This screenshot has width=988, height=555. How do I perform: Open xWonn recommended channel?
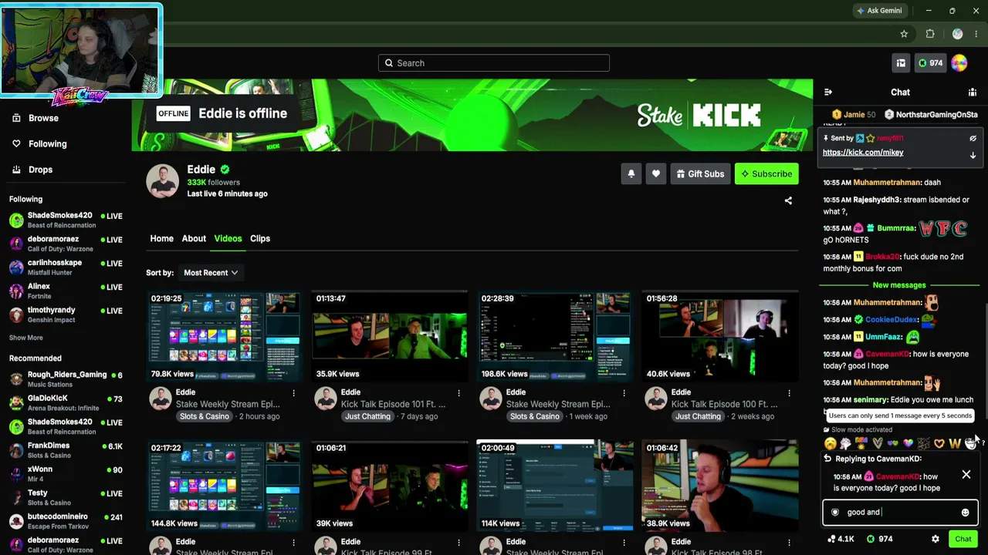tap(66, 474)
